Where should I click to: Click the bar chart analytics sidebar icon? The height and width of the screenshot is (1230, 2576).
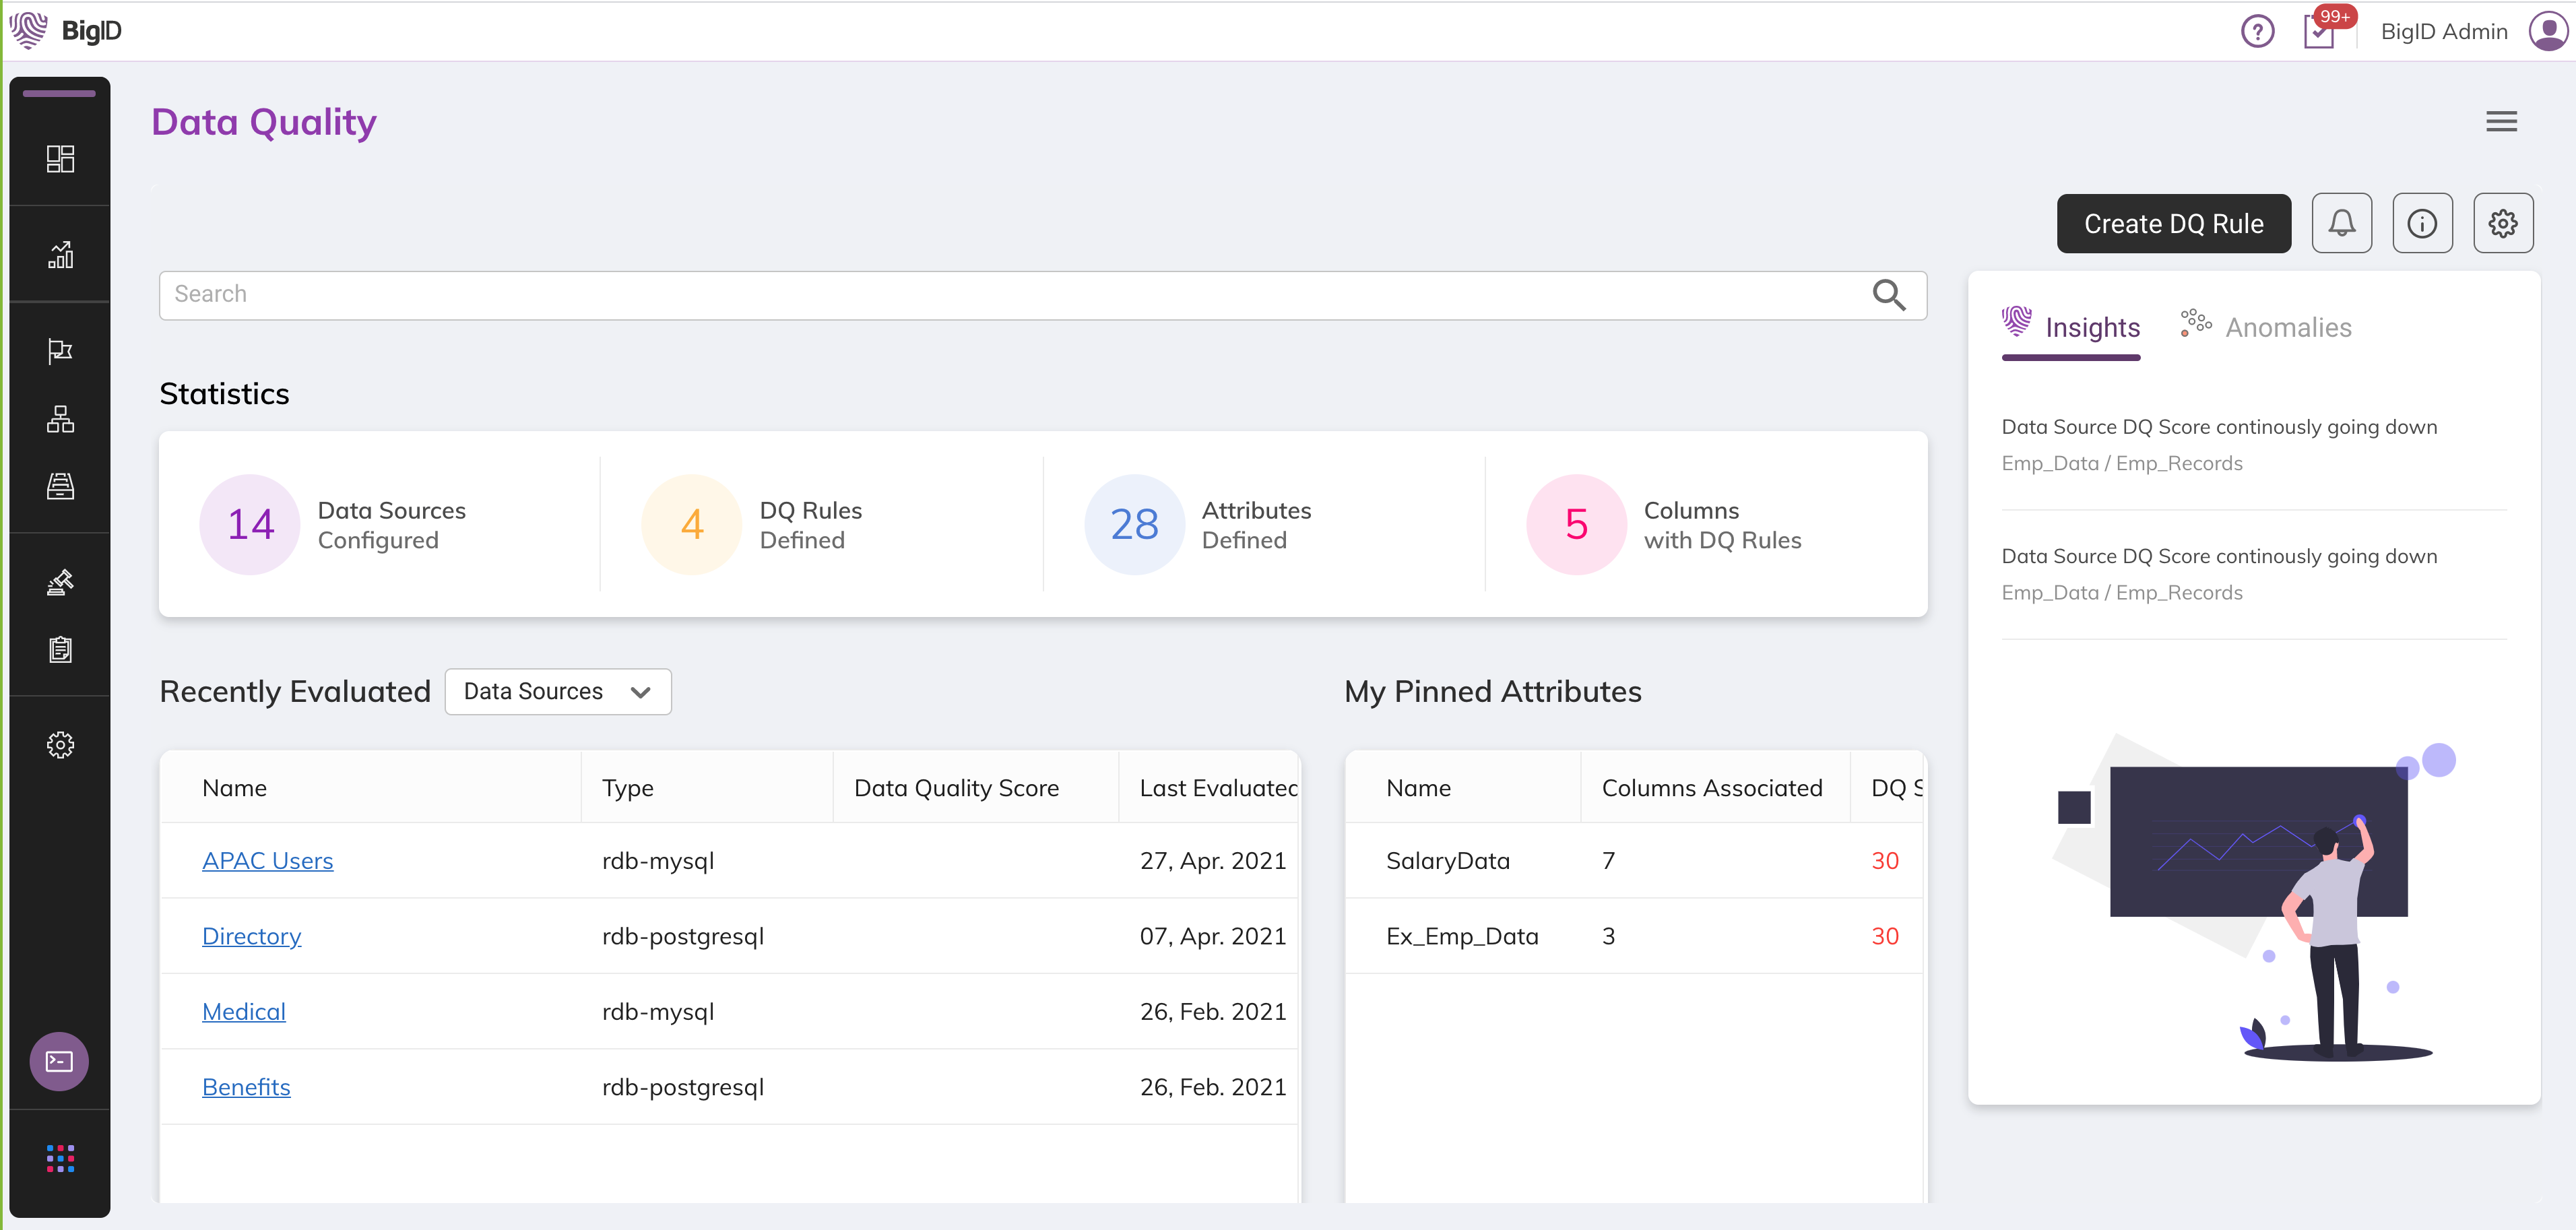(60, 255)
